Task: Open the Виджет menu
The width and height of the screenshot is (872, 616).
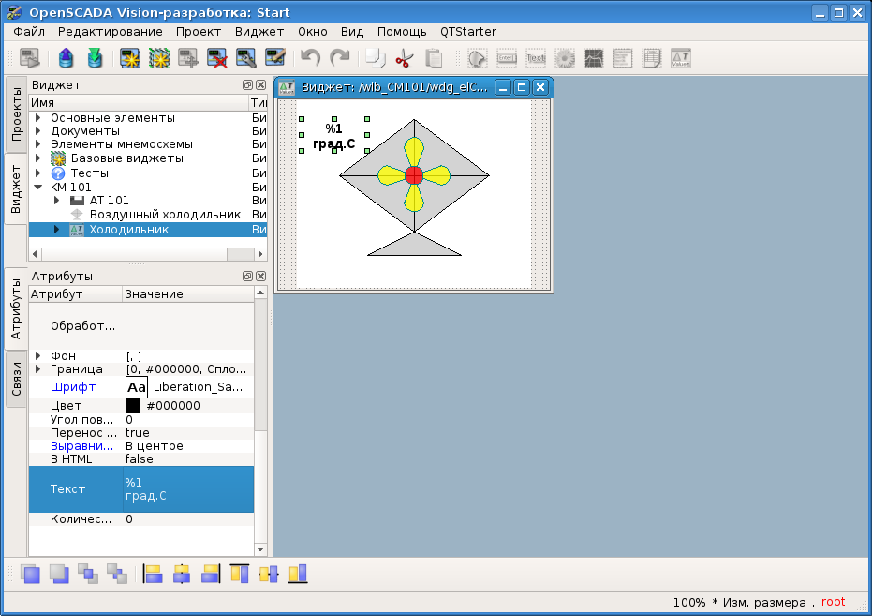Action: 259,31
